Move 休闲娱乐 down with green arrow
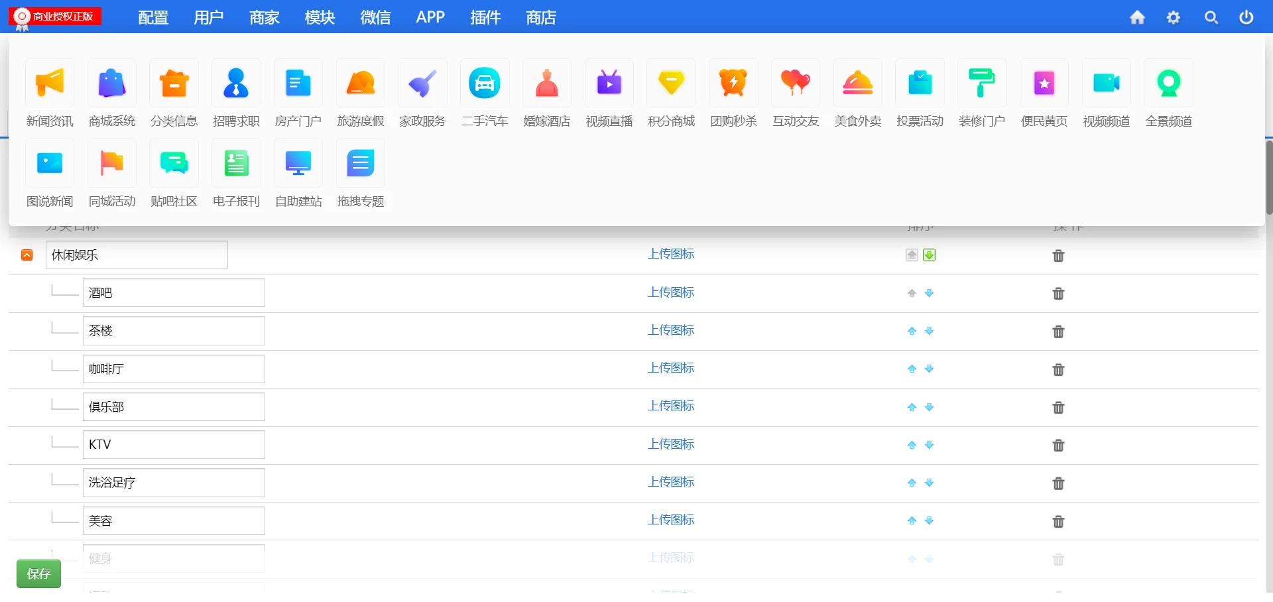The width and height of the screenshot is (1273, 602). coord(930,255)
